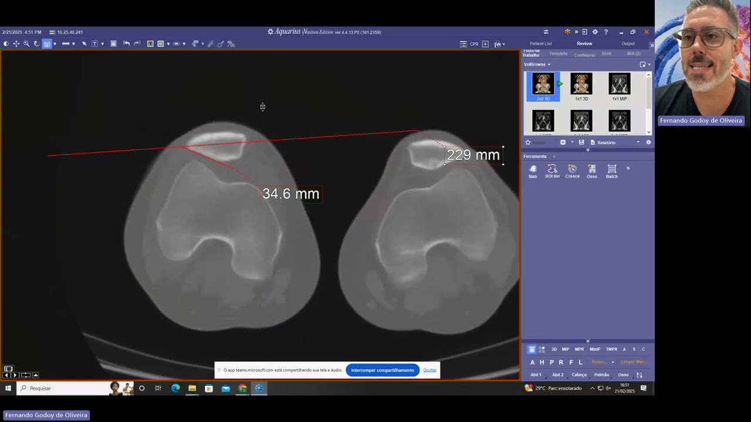Click the plus box icon near CPR
Screen dimensions: 751x422
pos(485,44)
